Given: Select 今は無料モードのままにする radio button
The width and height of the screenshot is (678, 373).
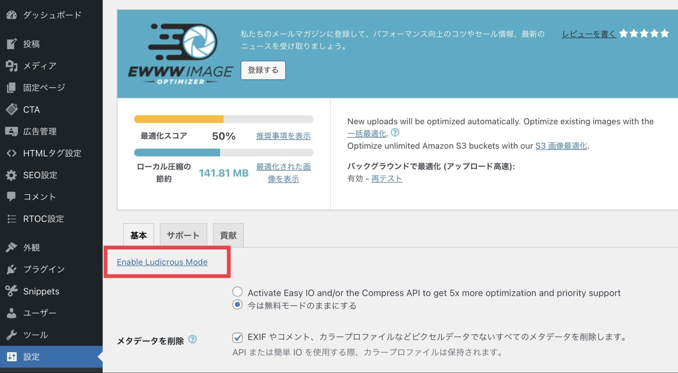Looking at the screenshot, I should 237,304.
